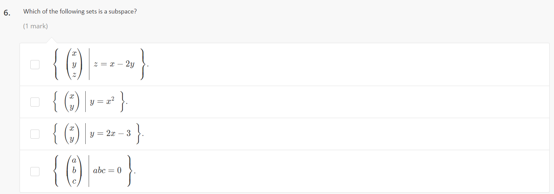Image resolution: width=554 pixels, height=194 pixels.
Task: Click the '(1 mark)' label
Action: click(35, 26)
